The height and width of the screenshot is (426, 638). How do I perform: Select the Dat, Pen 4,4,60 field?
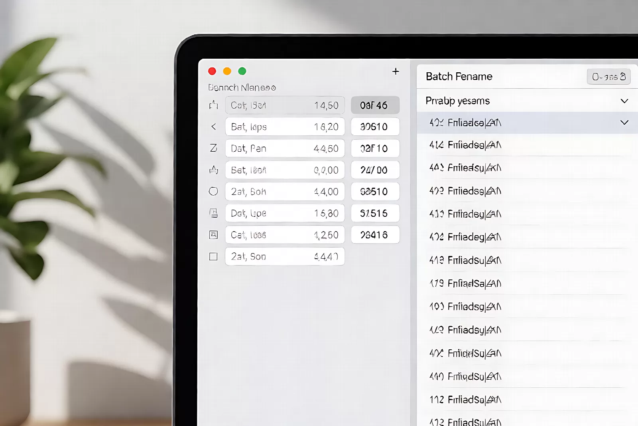(x=285, y=148)
